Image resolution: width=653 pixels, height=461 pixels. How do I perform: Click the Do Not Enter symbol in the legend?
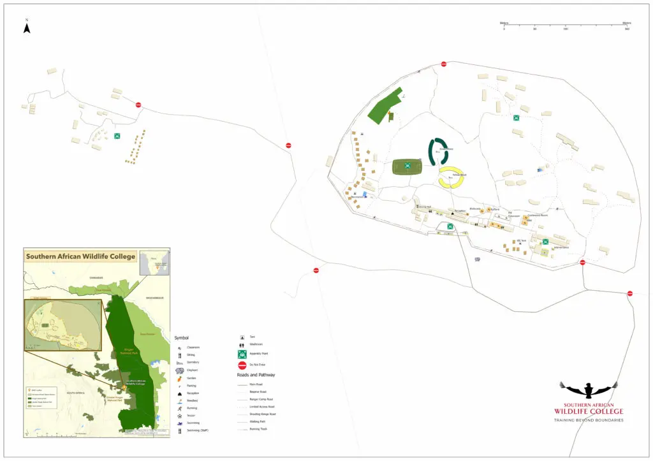(x=242, y=365)
